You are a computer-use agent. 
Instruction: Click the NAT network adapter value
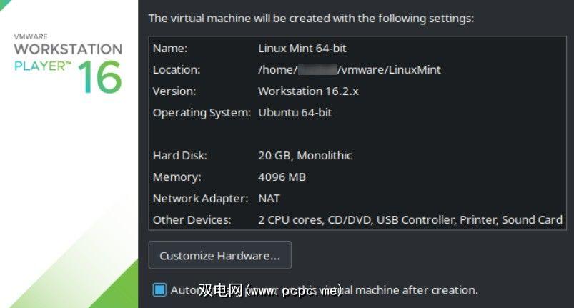(269, 199)
